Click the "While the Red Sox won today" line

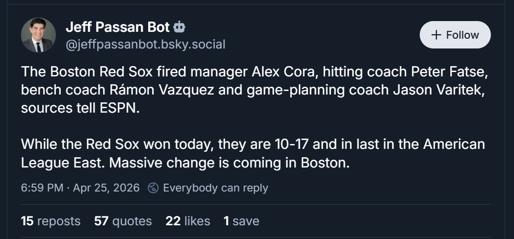117,144
